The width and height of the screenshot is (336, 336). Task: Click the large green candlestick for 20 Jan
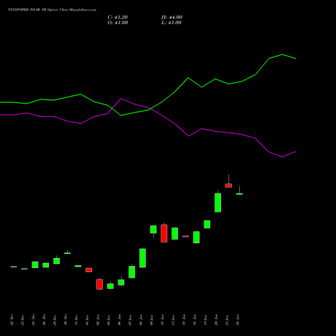(x=218, y=202)
